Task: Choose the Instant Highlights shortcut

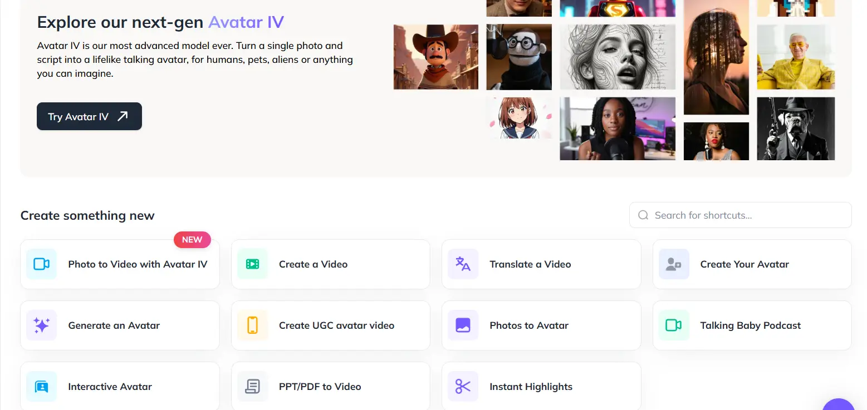Action: (541, 387)
